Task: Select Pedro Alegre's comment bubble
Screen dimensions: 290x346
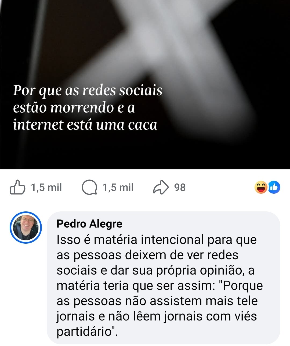Action: 163,277
